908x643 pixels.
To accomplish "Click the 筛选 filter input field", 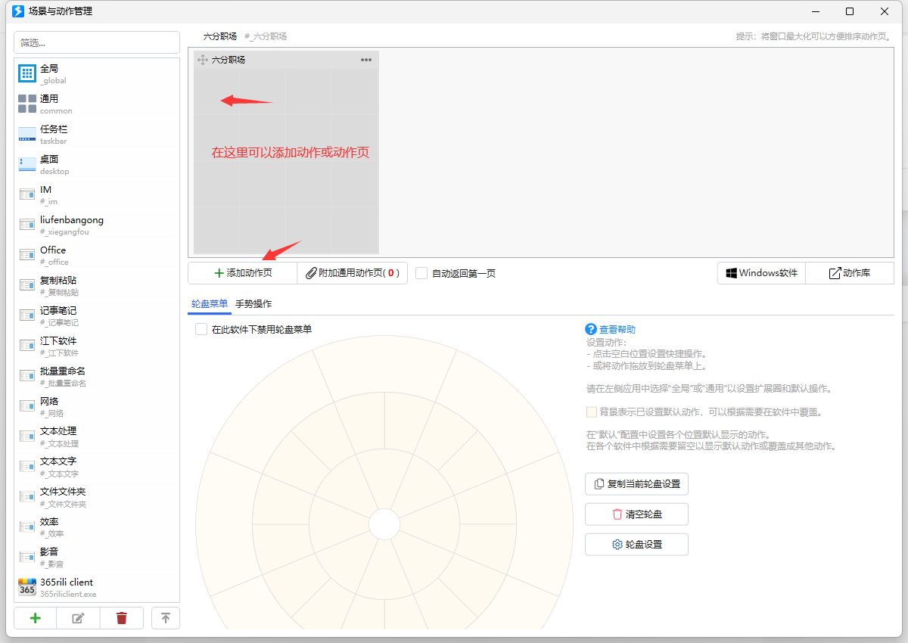I will pos(97,42).
